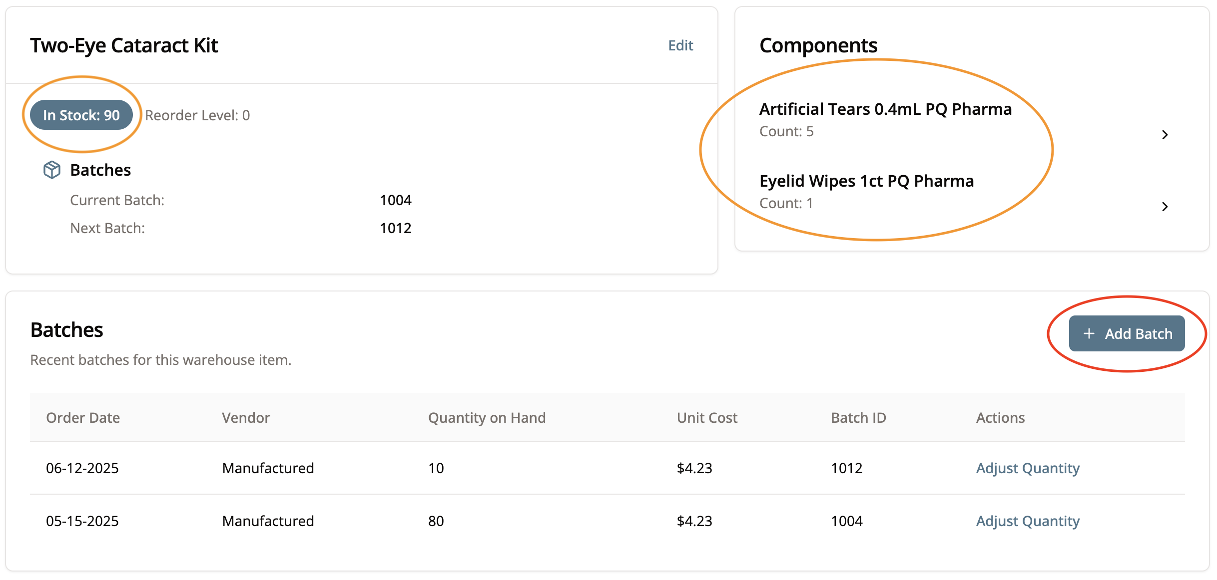Click the plus icon in Add Batch

pos(1089,333)
